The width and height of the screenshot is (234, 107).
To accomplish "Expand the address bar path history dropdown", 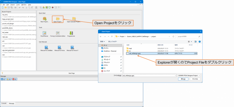I will pyautogui.click(x=169, y=36).
